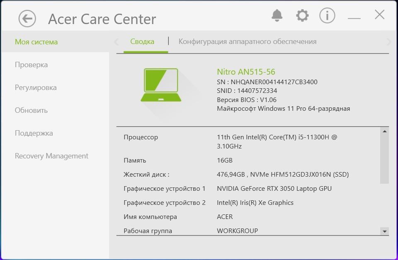The height and width of the screenshot is (260, 398).
Task: Click Intel(R) Iris(R) Xe Graphics value
Action: point(255,203)
